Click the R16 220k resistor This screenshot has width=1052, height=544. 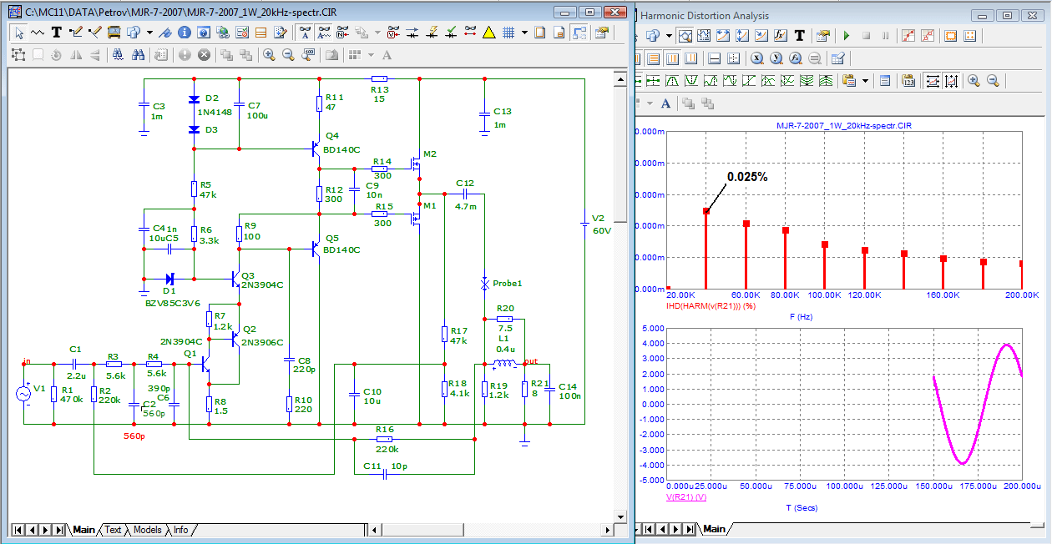[384, 440]
